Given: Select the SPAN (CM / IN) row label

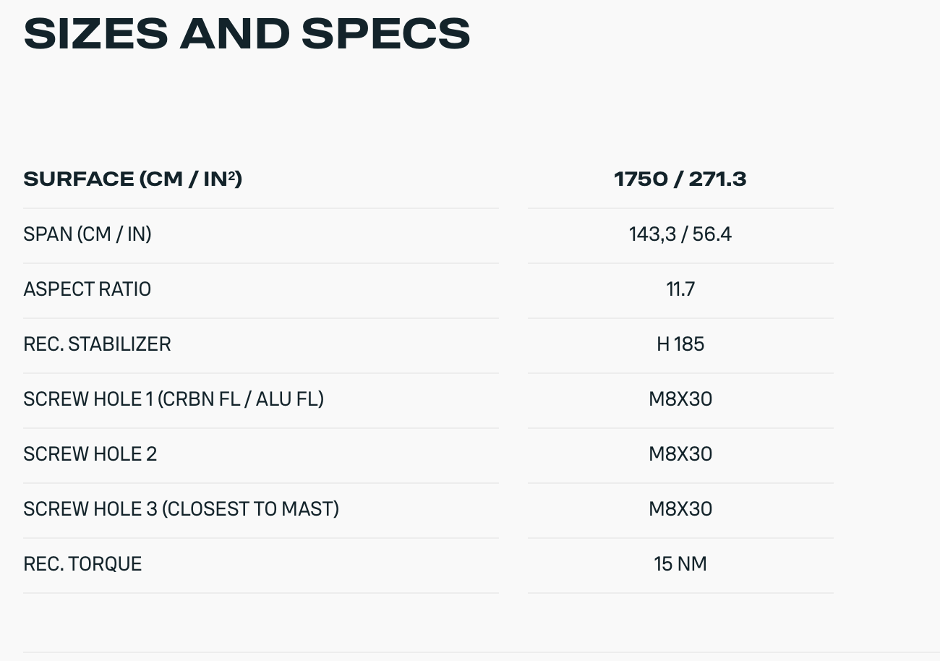Looking at the screenshot, I should tap(87, 234).
